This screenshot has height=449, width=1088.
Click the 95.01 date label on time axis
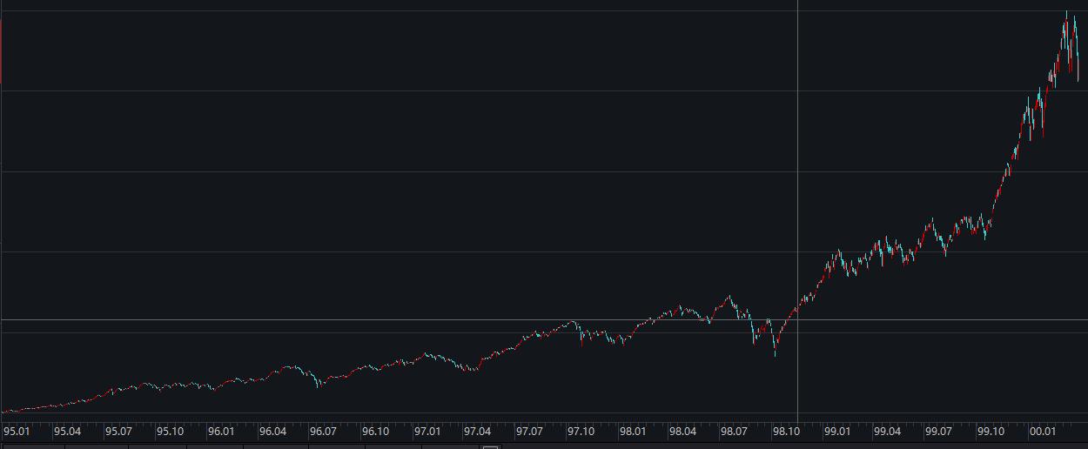pos(17,431)
